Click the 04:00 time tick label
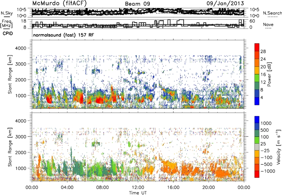Viewport: 282px width, 195px height. 67,188
